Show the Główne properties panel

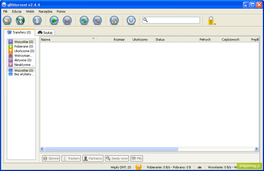[51, 158]
